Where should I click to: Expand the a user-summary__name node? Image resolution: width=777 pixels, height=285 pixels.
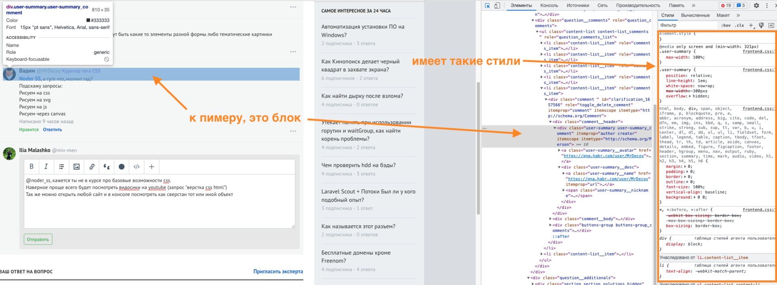tap(564, 173)
